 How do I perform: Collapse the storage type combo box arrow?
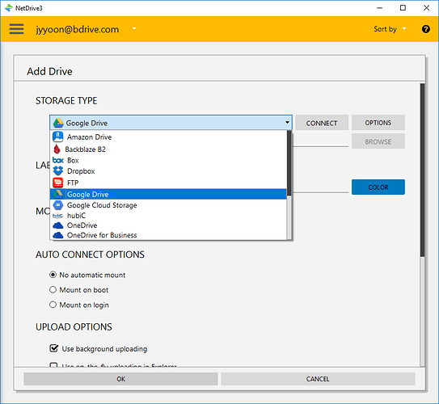point(287,123)
